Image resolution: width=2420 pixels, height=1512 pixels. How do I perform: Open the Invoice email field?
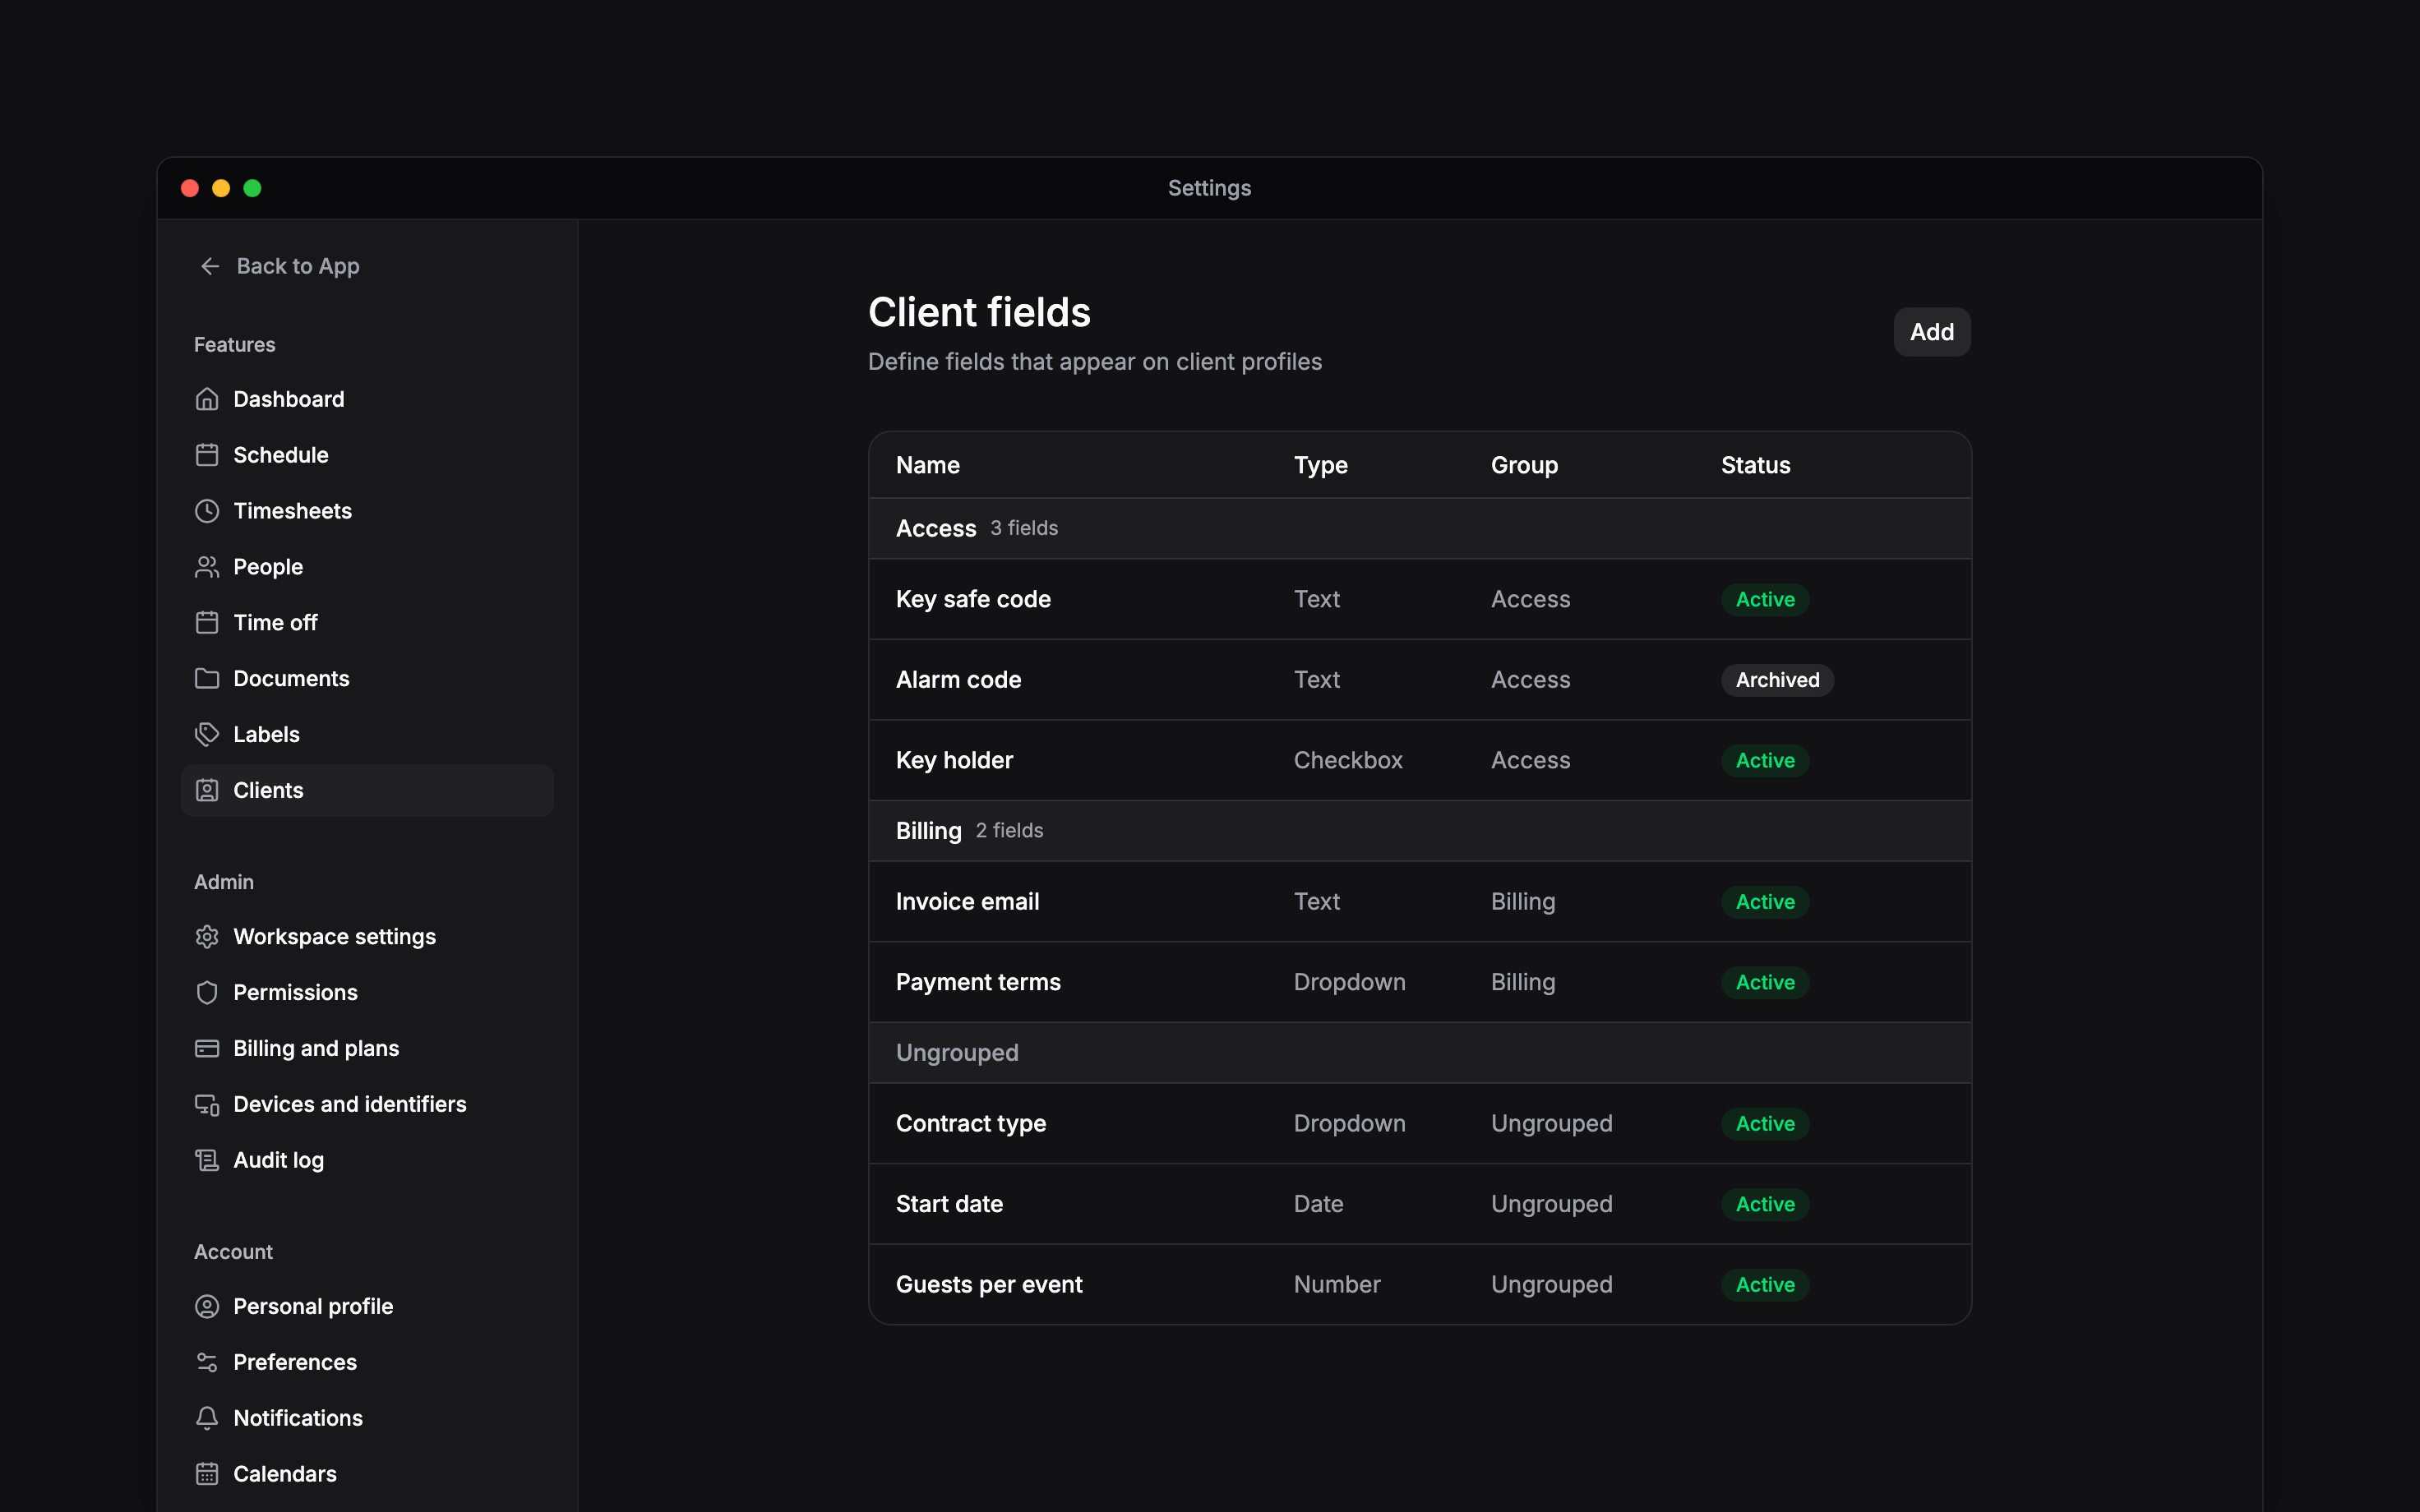[x=1419, y=902]
